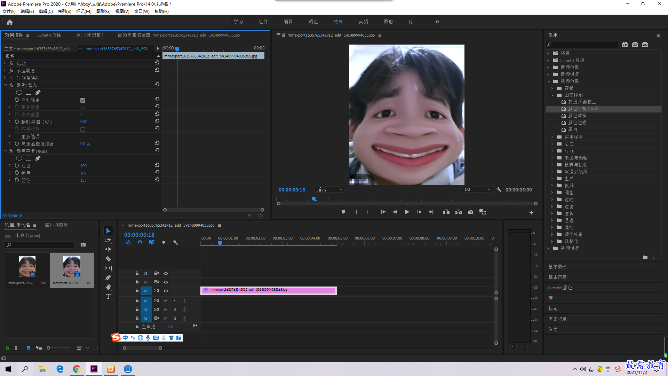The width and height of the screenshot is (668, 376).
Task: Toggle fx for 阴影/高光 effect
Action: (11, 85)
